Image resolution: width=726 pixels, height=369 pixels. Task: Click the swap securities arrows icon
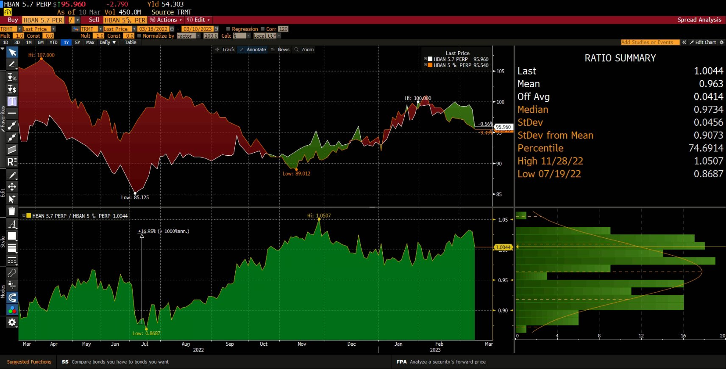pyautogui.click(x=76, y=29)
